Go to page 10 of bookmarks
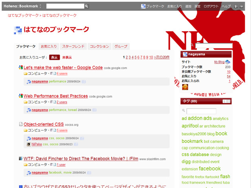The width and height of the screenshot is (251, 188). (x=151, y=57)
